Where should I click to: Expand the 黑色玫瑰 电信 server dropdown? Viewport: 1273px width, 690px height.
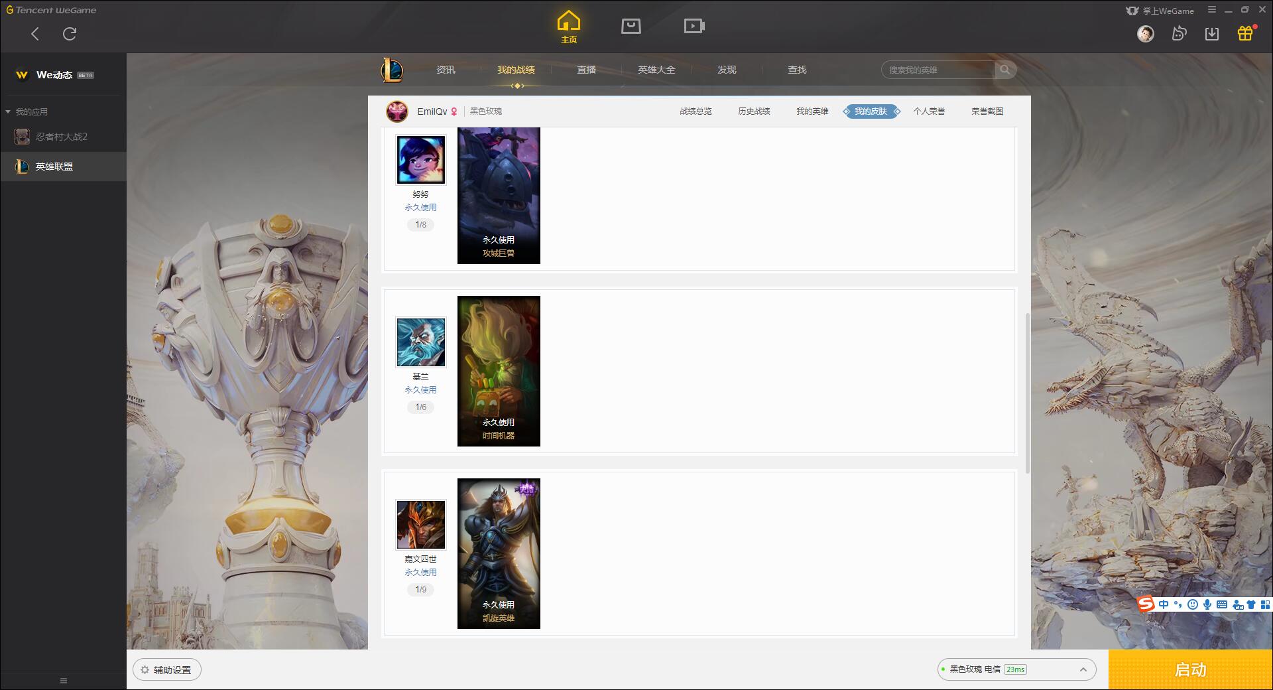pos(1016,669)
